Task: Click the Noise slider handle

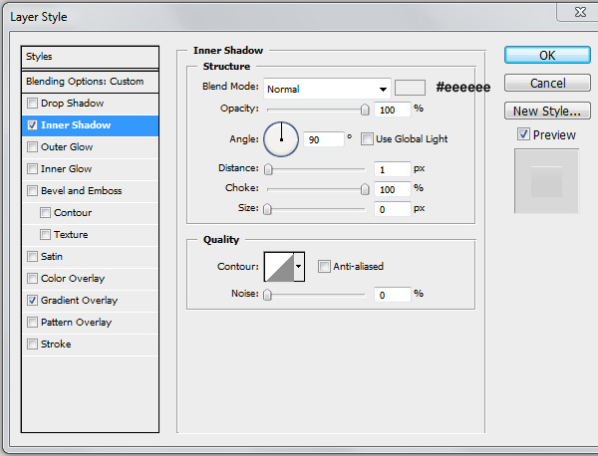Action: pos(267,295)
